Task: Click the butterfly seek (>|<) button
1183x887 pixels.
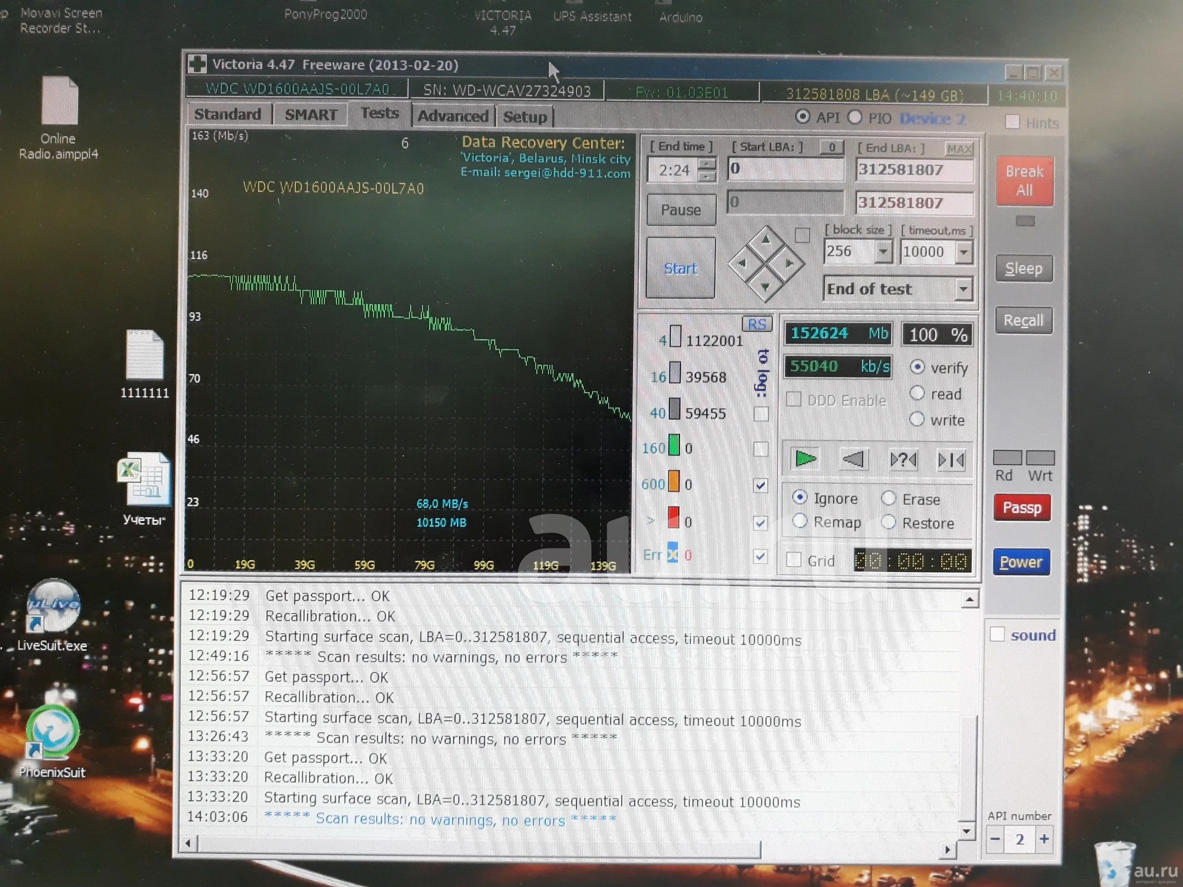Action: coord(951,460)
